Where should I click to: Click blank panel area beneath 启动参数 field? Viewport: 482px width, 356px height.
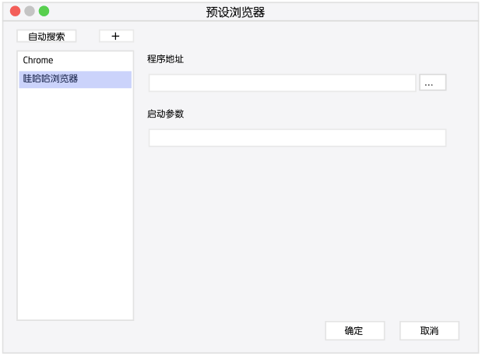click(297, 231)
